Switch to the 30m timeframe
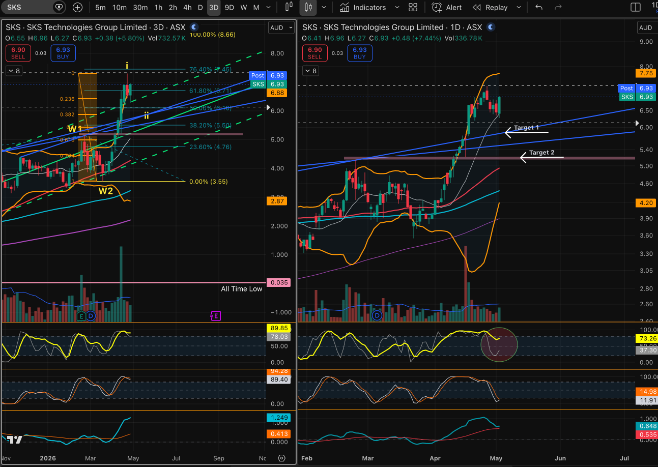 tap(140, 7)
